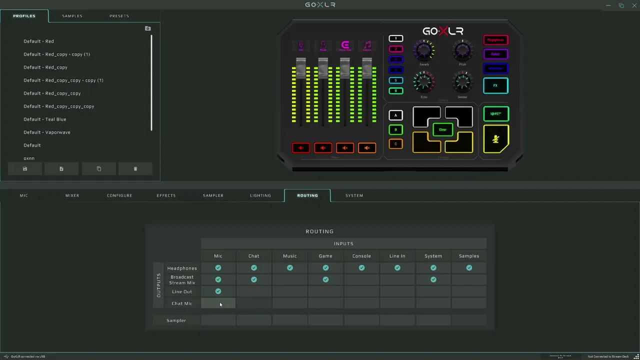Screen dimensions: 640x360
Task: Select the "Default - Vaporwave" profile
Action: click(x=47, y=132)
